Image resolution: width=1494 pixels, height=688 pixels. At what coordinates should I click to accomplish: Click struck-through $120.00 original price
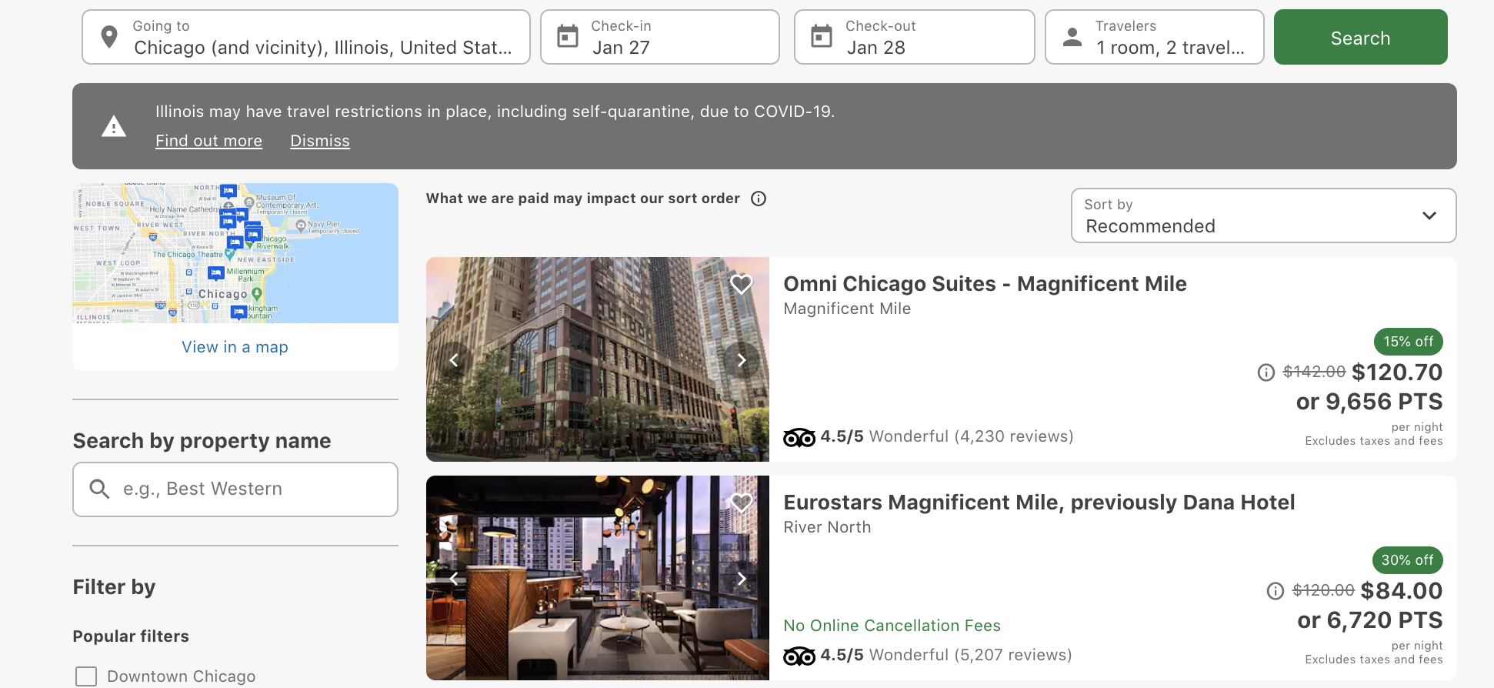pos(1323,591)
